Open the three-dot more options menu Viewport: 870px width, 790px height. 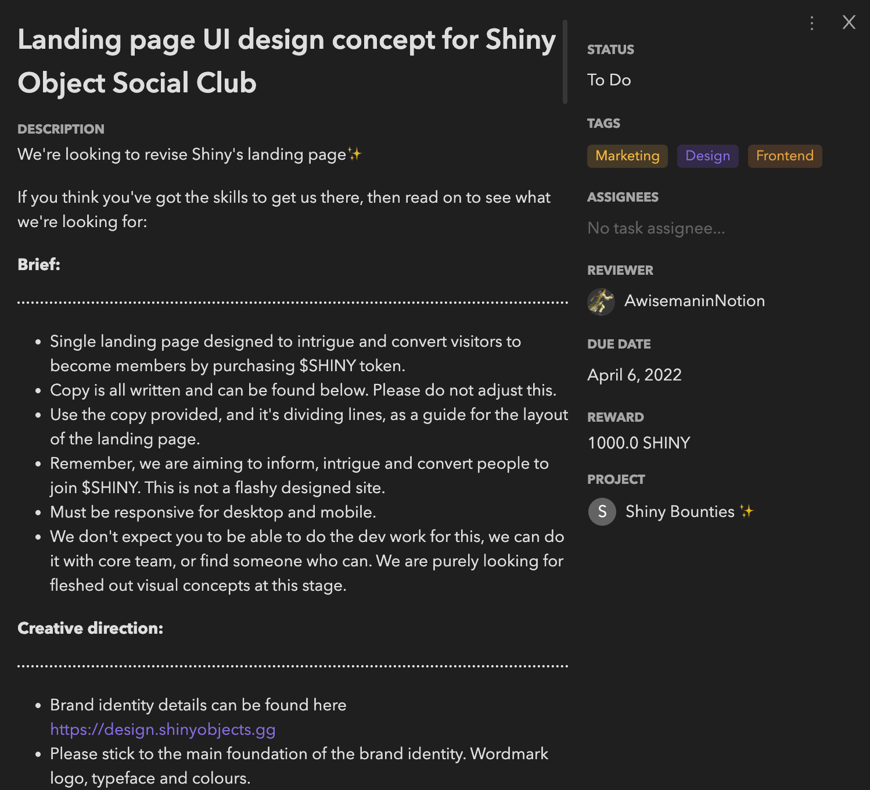(812, 23)
